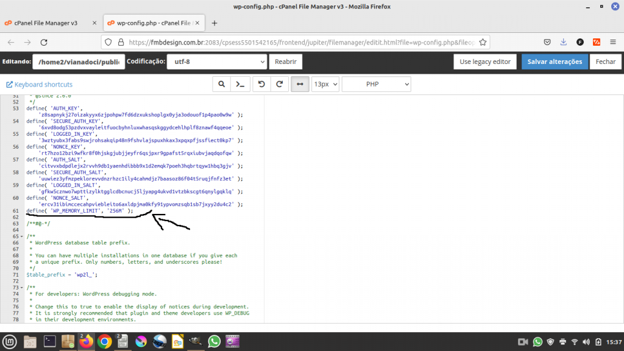Open WhatsApp from the taskbar
Image resolution: width=624 pixels, height=351 pixels.
[214, 341]
